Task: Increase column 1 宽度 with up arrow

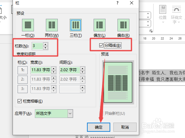Action: click(x=54, y=69)
